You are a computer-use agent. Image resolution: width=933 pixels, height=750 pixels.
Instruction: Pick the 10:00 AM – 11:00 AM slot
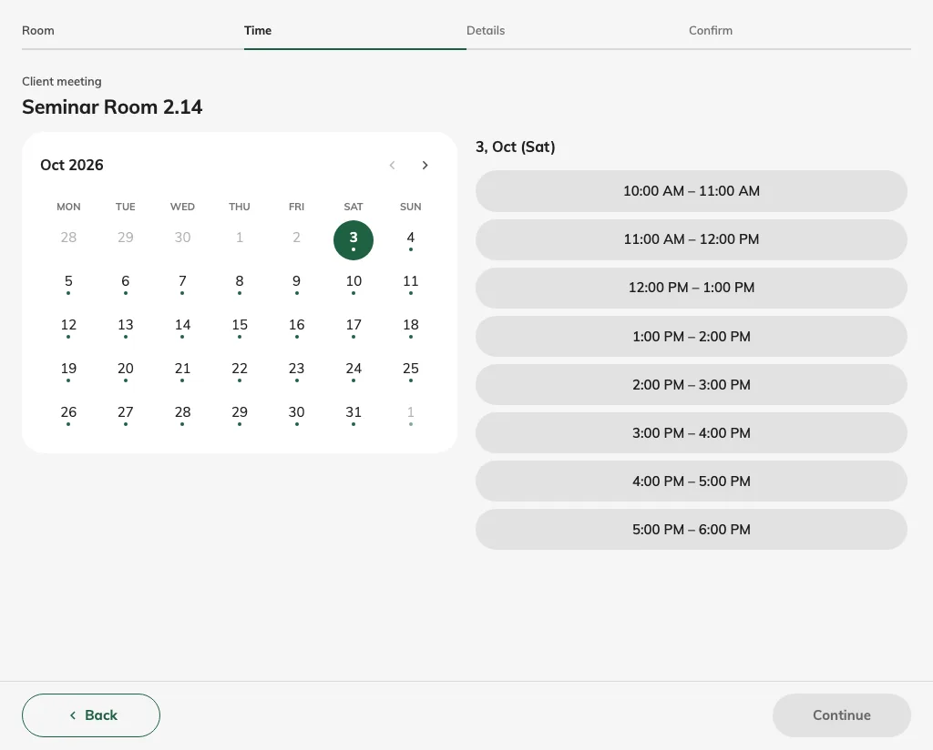tap(692, 191)
